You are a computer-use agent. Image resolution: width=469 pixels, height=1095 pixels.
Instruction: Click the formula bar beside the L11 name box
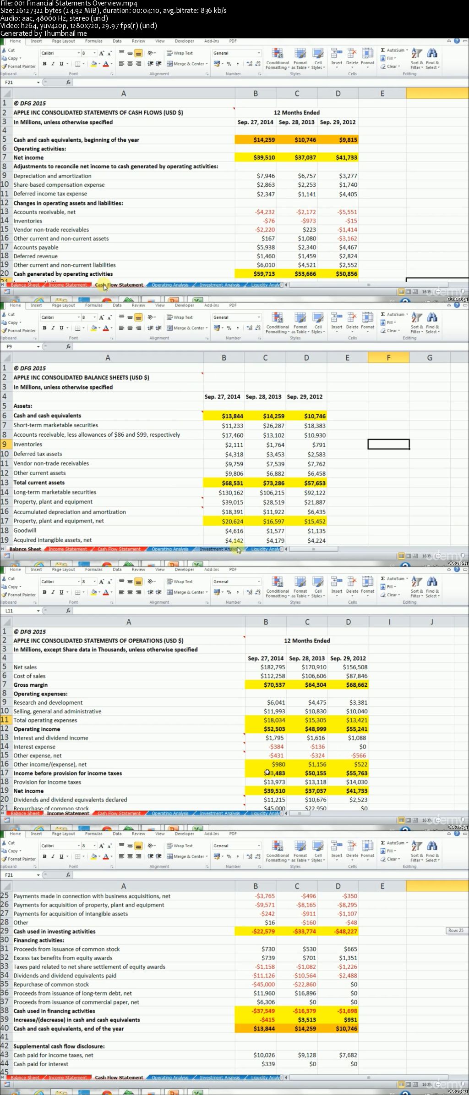click(270, 611)
